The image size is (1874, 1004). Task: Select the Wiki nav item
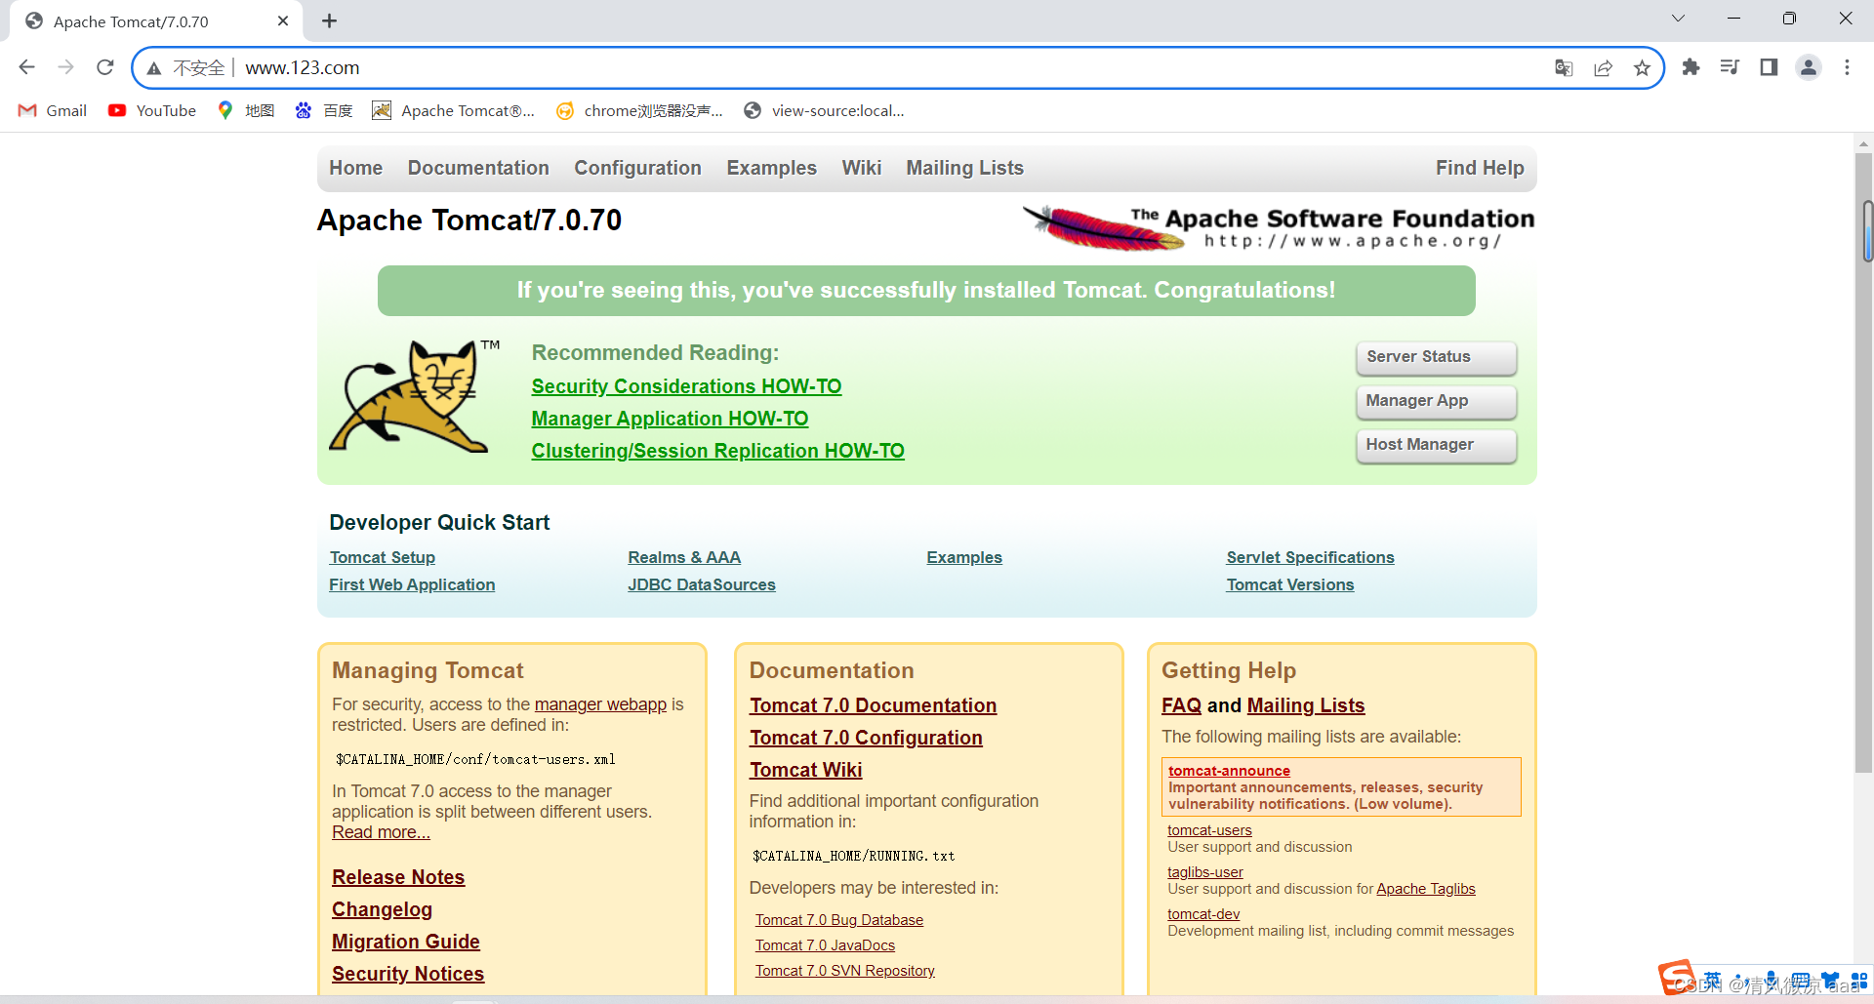(x=862, y=168)
